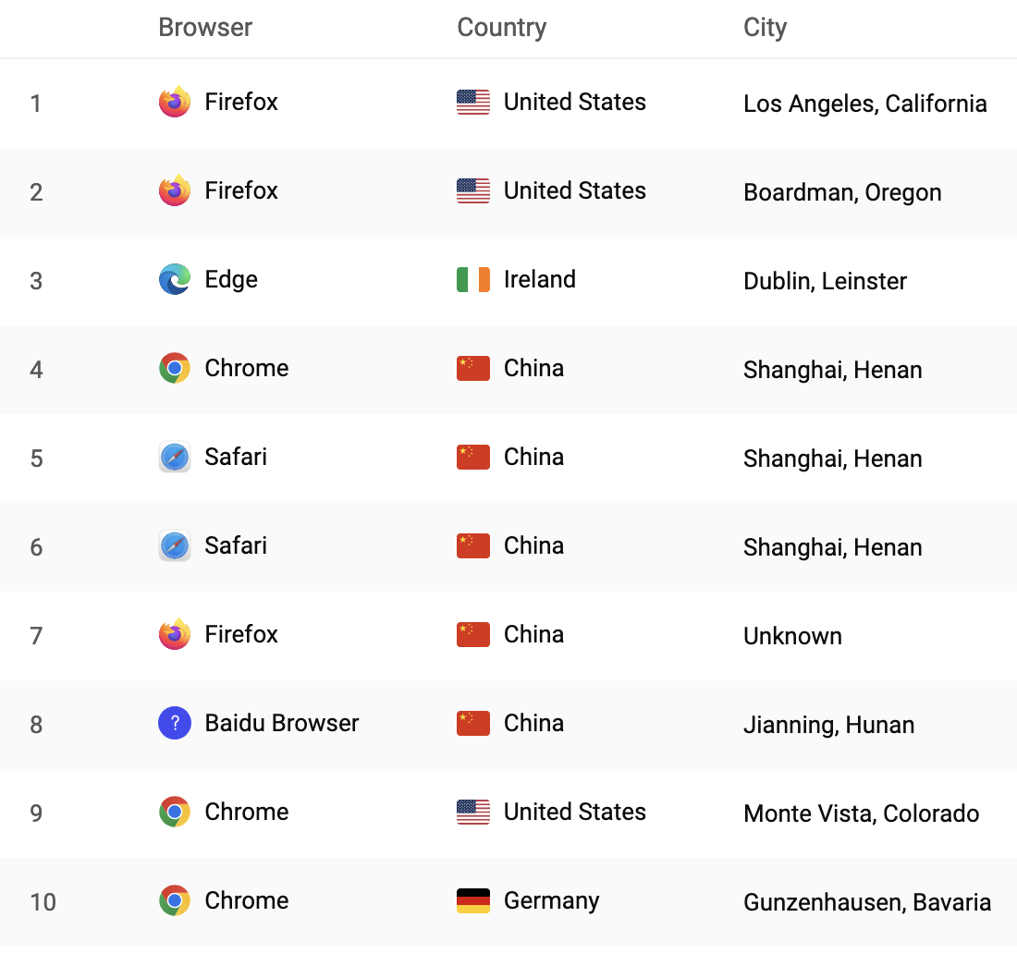Image resolution: width=1017 pixels, height=954 pixels.
Task: Select row number 6
Action: click(36, 547)
